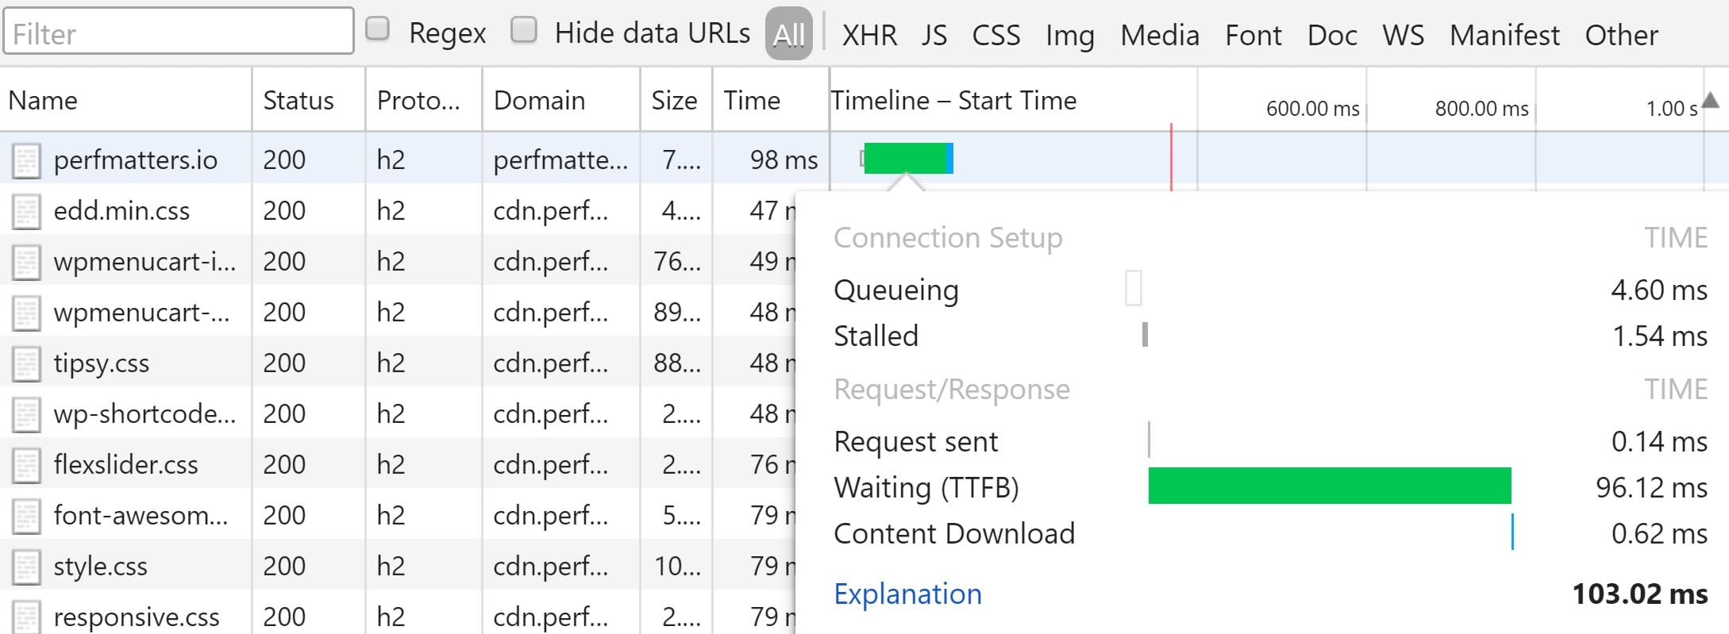
Task: Sort requests by the Status column
Action: (298, 100)
